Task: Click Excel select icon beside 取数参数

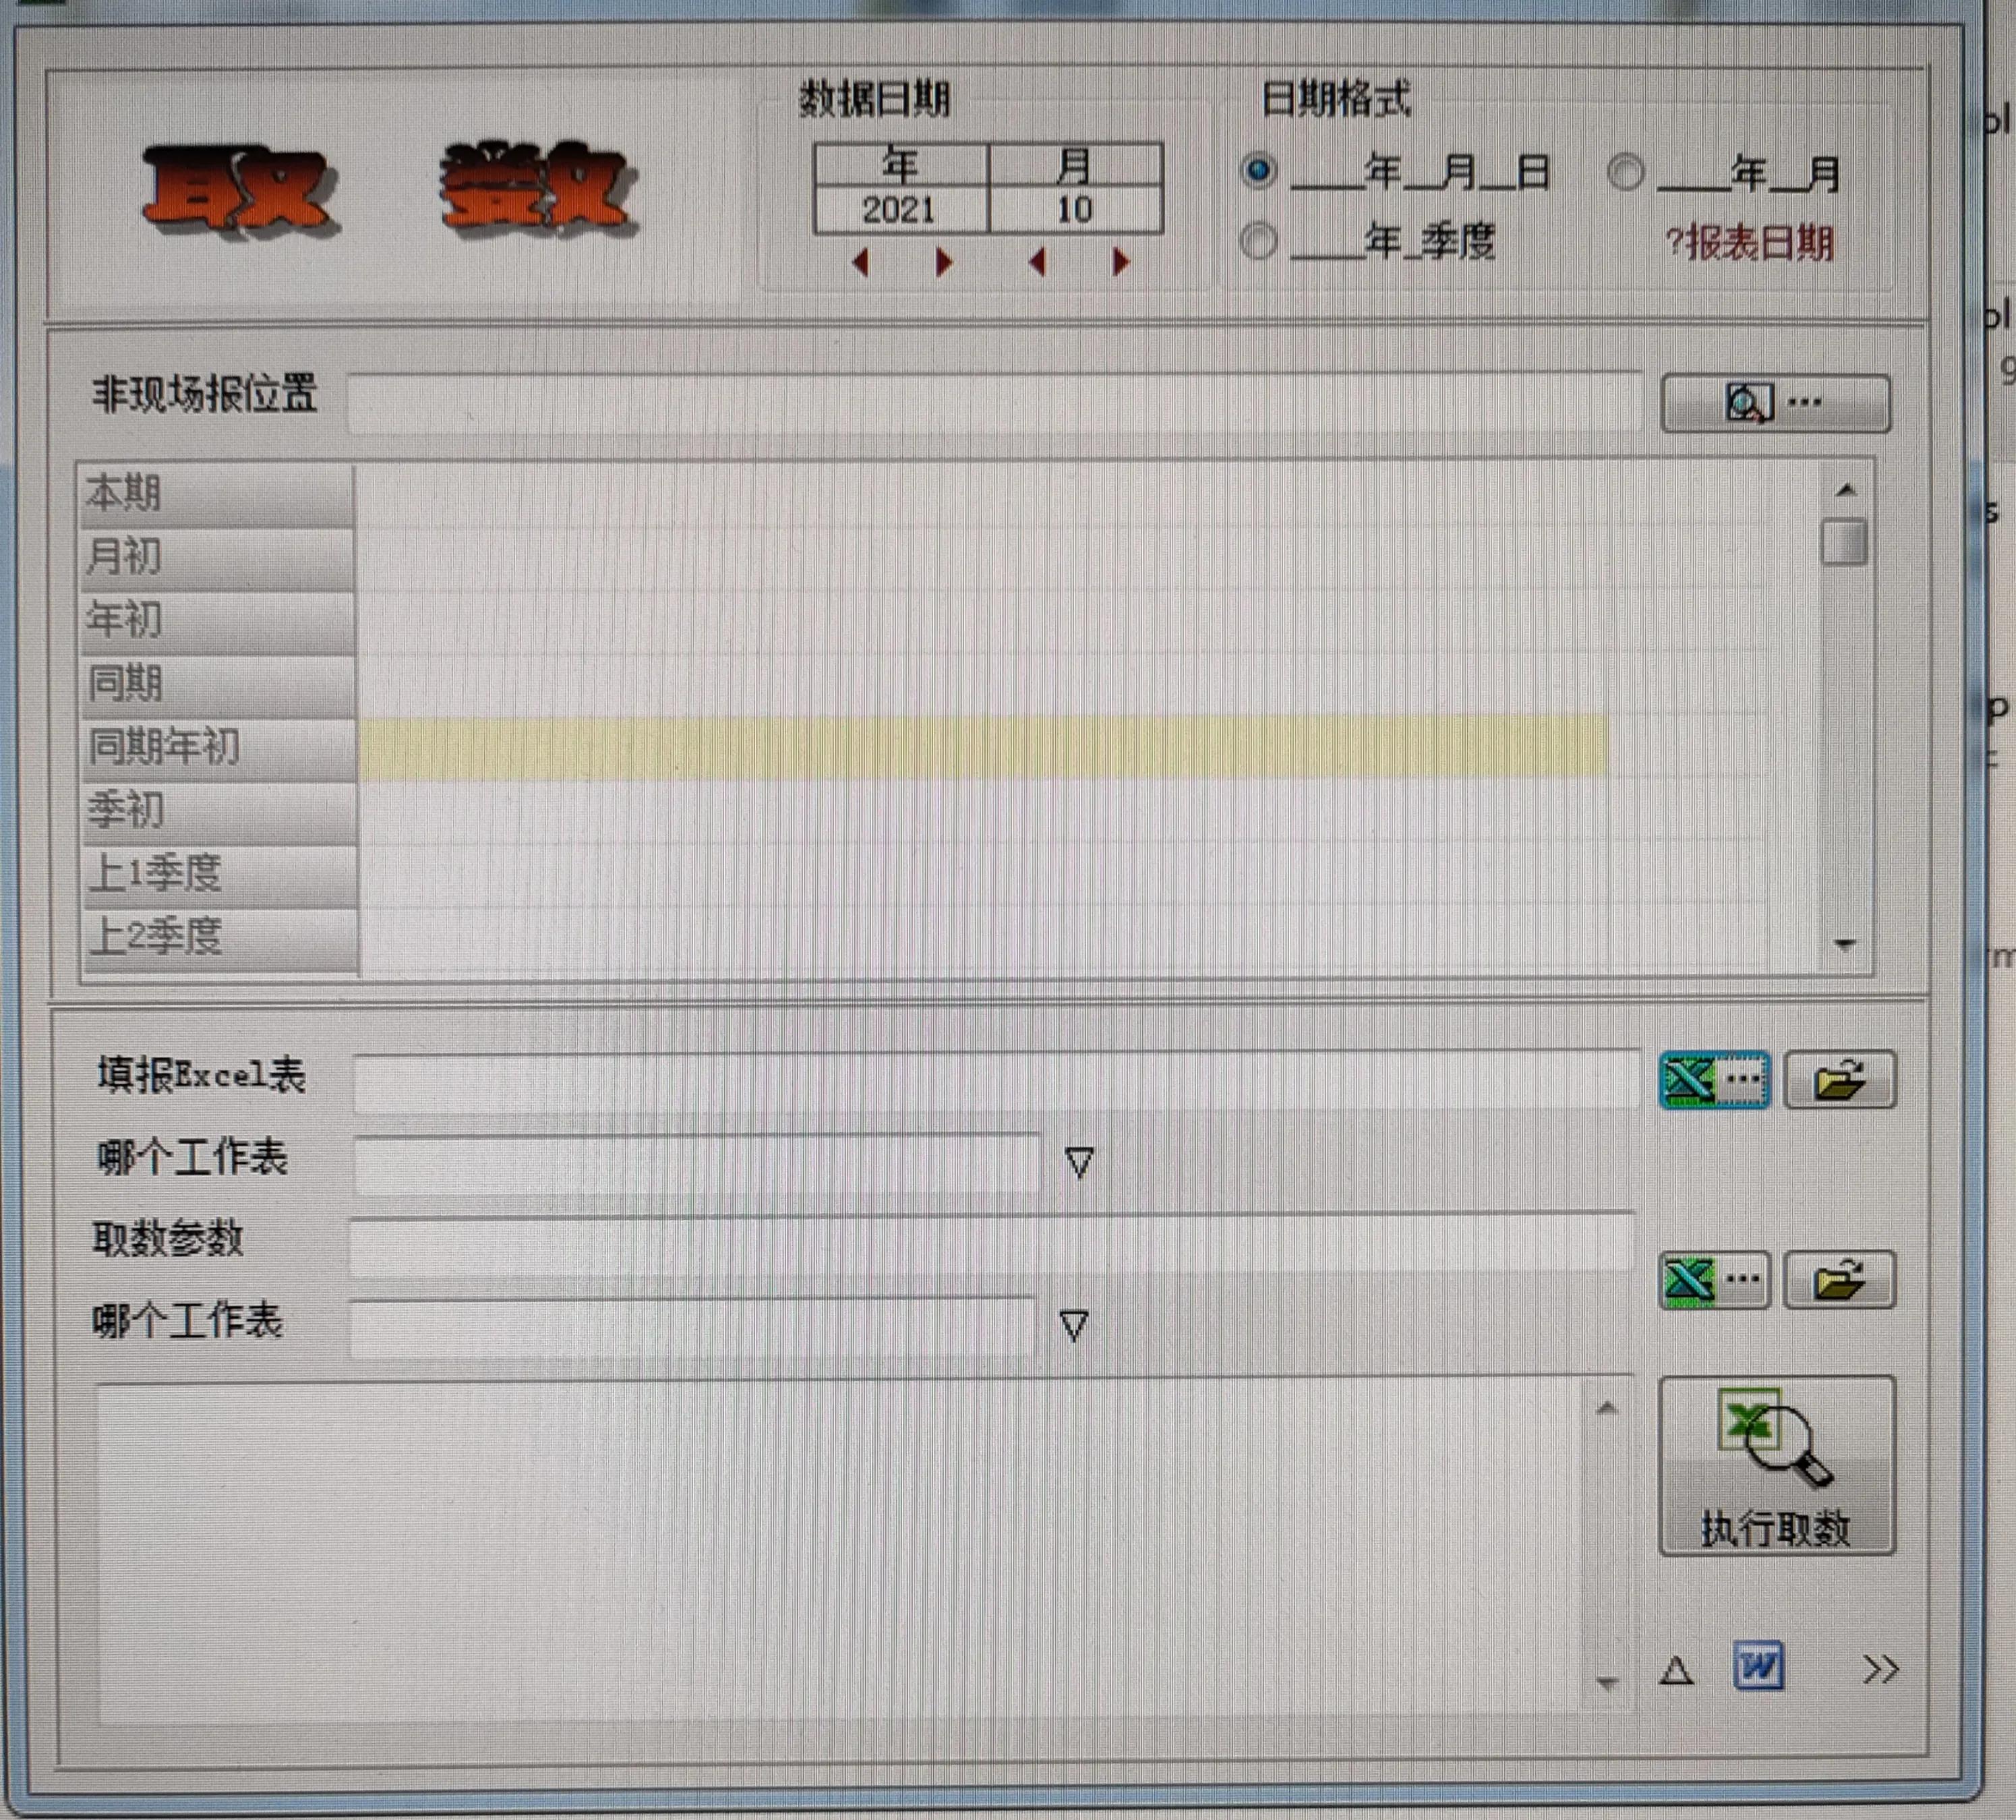Action: (x=1714, y=1279)
